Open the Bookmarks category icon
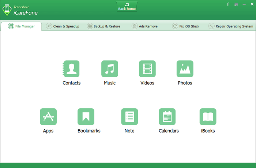Screen dimensions: 256x168 86,117
